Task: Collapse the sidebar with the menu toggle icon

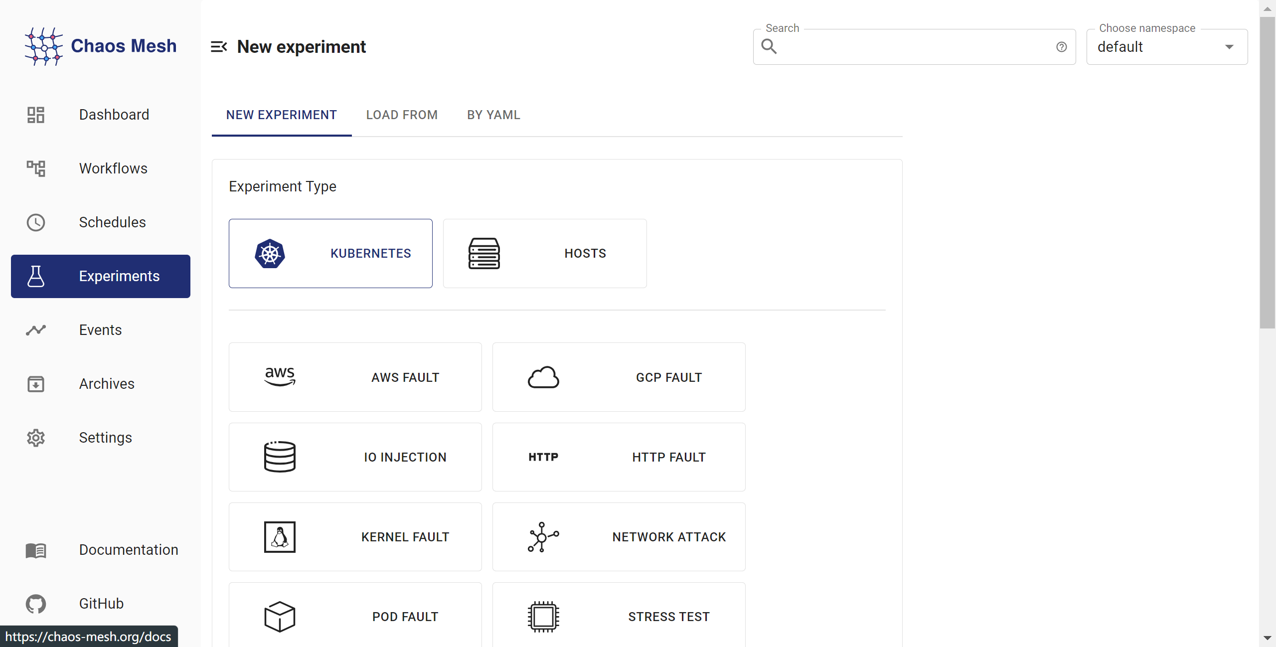Action: (x=219, y=47)
